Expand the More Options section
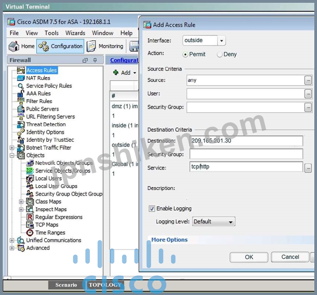 pyautogui.click(x=170, y=240)
